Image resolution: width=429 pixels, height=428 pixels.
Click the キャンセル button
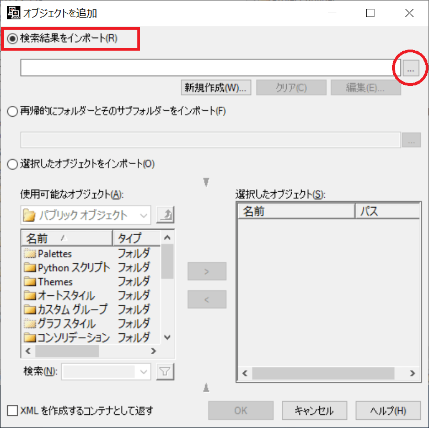coord(314,410)
